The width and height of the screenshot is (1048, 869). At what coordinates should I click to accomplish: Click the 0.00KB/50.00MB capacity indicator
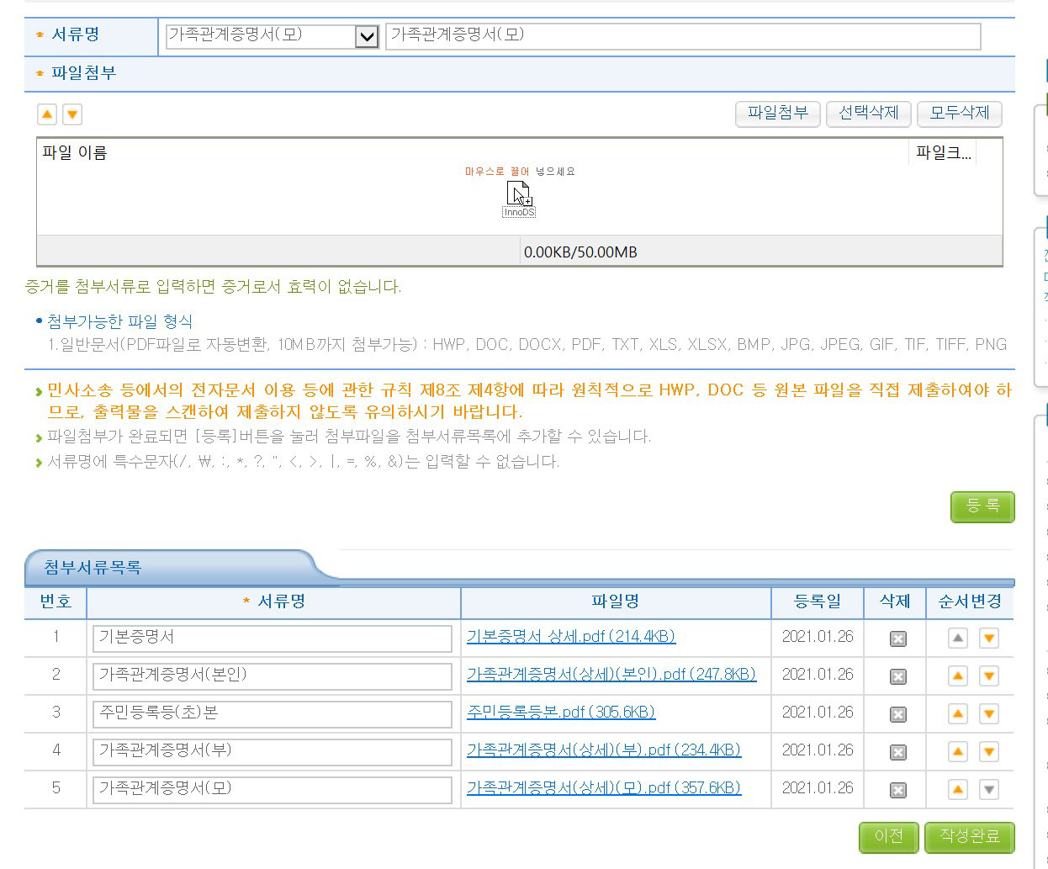580,252
